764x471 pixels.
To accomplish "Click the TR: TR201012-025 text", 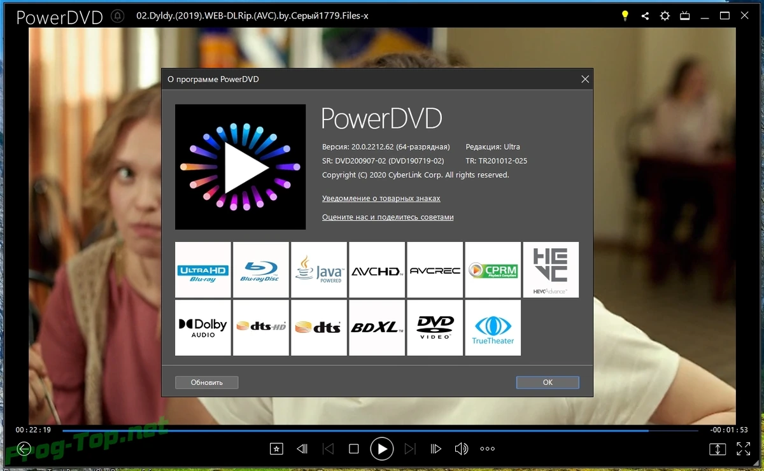I will coord(497,161).
